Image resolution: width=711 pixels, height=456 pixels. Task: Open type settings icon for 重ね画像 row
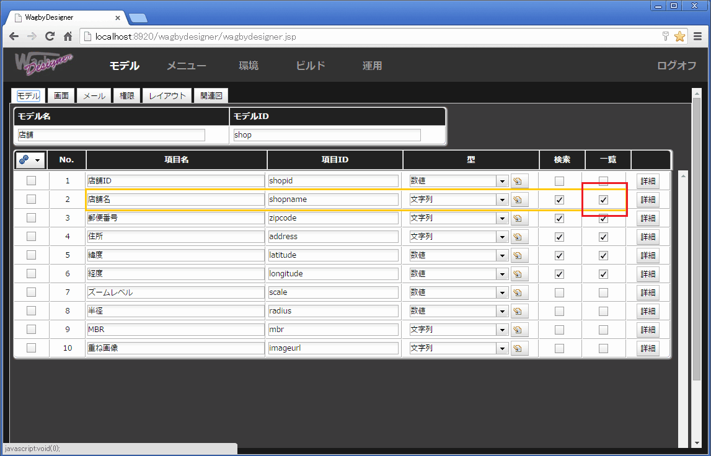click(519, 349)
